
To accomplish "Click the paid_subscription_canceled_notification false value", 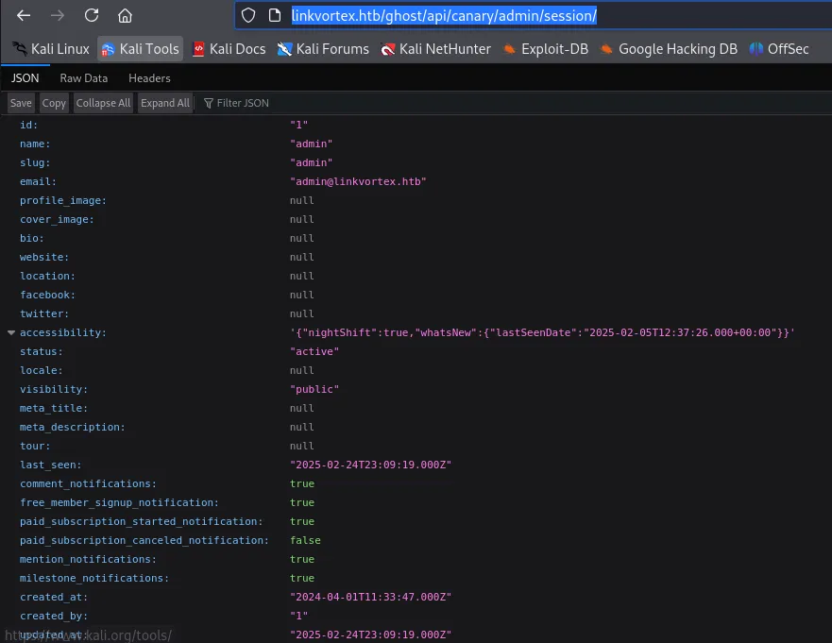I will coord(305,540).
